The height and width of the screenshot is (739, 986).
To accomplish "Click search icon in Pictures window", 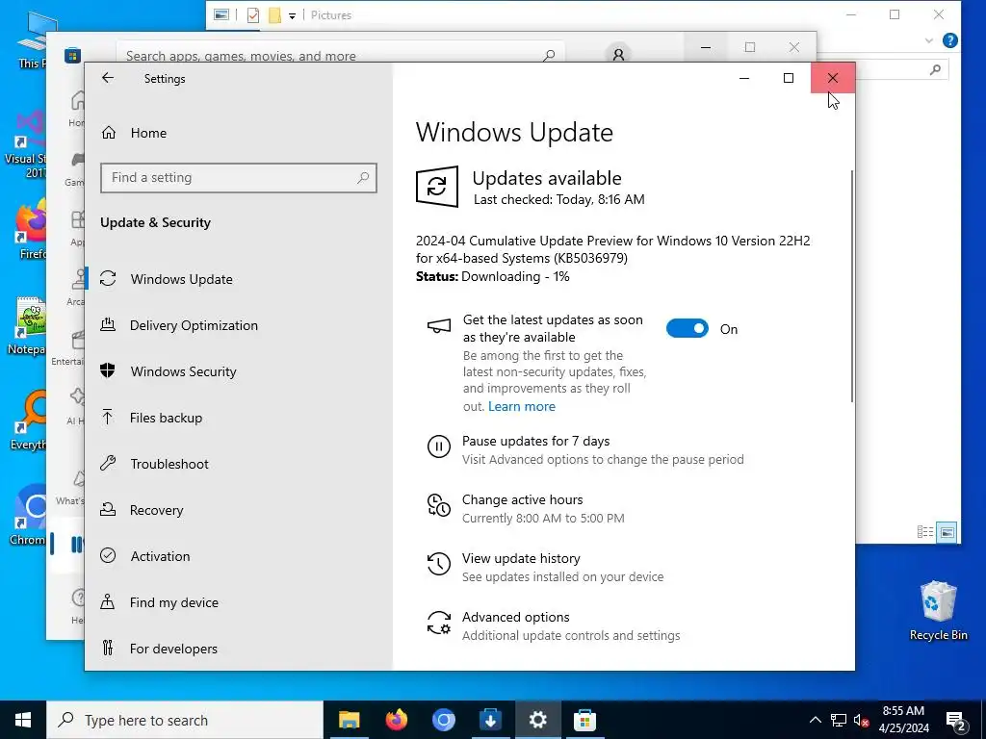I will click(935, 69).
